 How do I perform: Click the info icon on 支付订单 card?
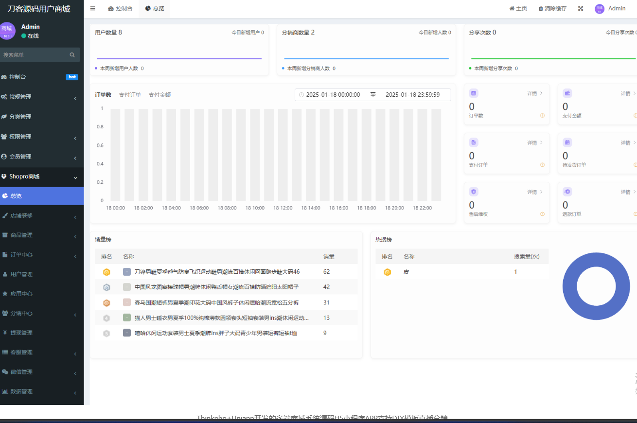(x=542, y=165)
